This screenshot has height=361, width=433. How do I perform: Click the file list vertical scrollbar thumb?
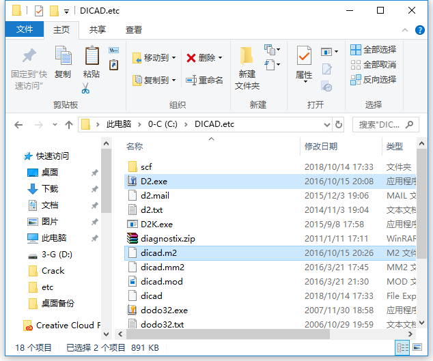421,204
